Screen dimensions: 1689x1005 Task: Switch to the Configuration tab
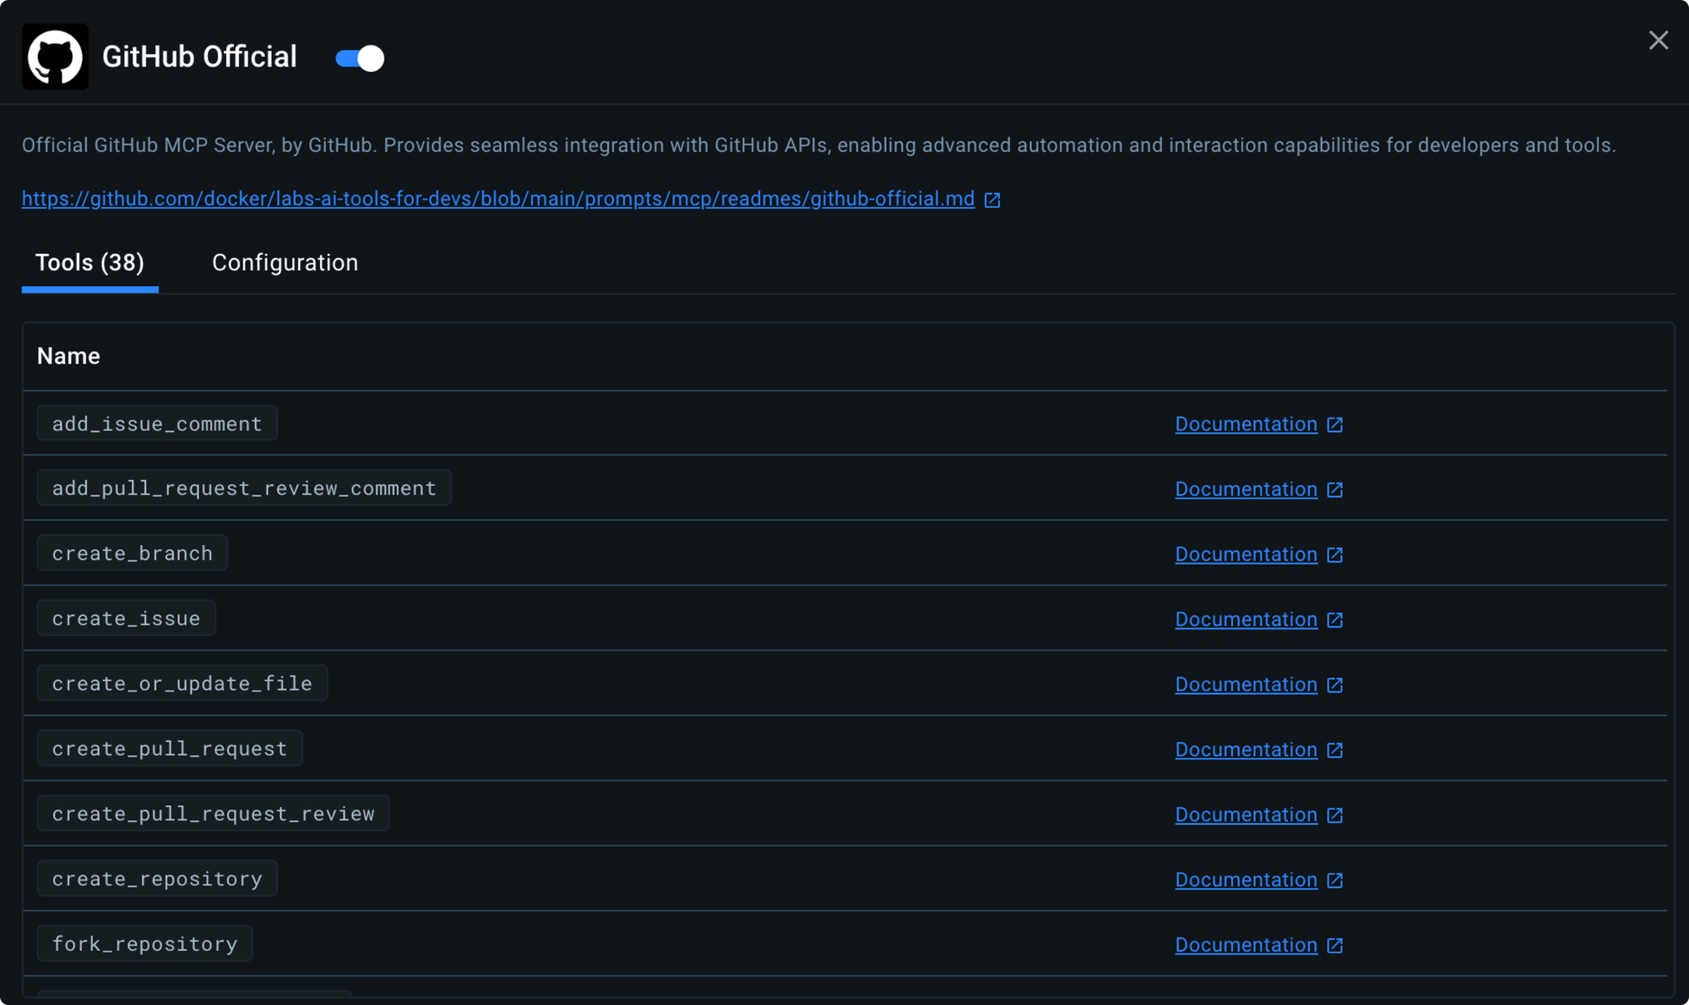(285, 262)
